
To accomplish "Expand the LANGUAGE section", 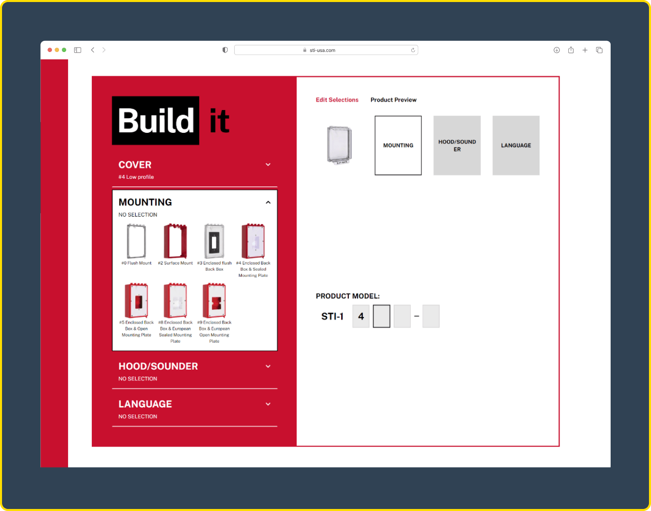I will 268,404.
